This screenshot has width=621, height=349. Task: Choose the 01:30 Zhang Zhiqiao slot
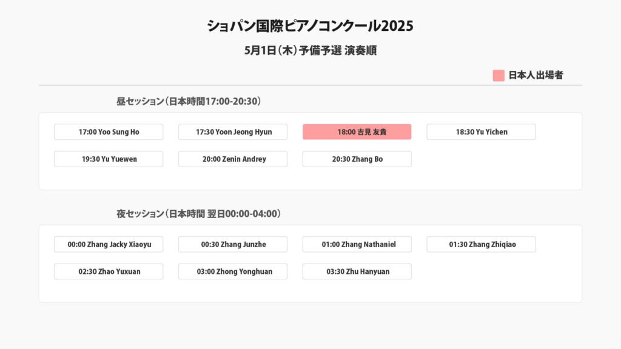(x=481, y=245)
